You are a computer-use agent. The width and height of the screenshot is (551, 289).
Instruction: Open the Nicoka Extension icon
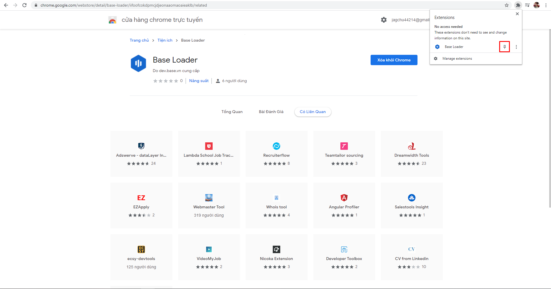[x=277, y=249]
